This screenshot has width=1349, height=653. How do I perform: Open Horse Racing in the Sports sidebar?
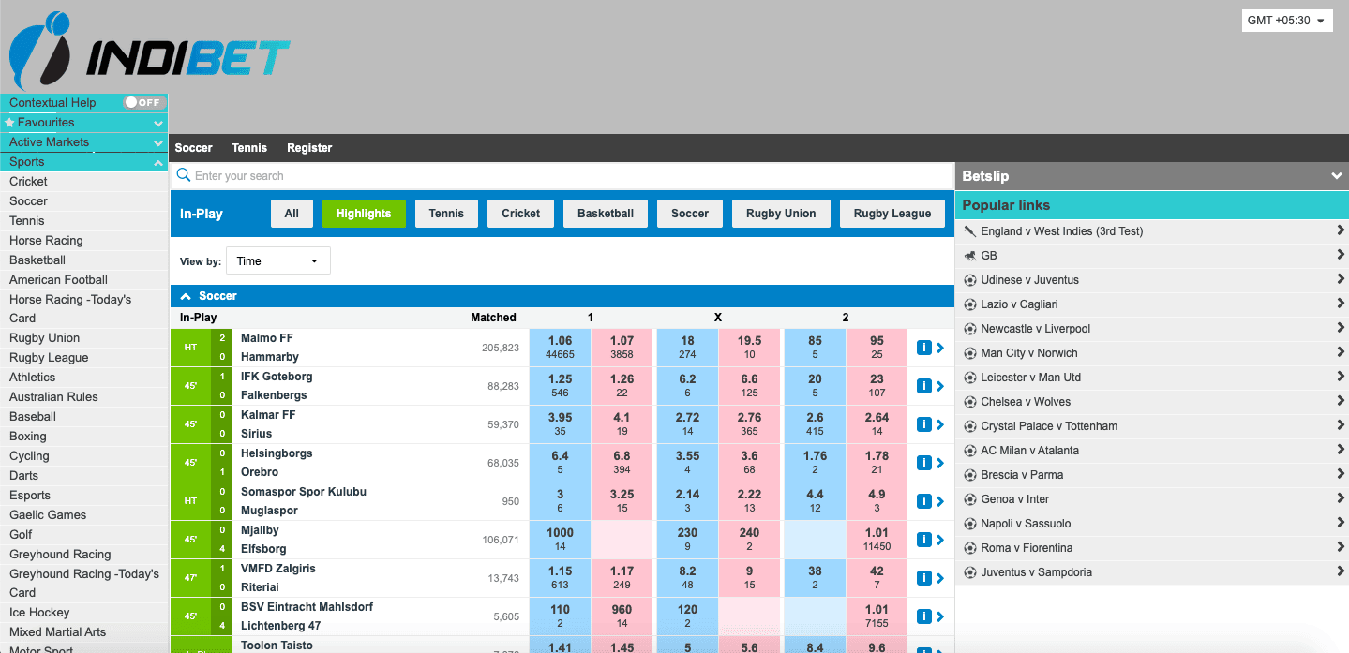(x=84, y=241)
